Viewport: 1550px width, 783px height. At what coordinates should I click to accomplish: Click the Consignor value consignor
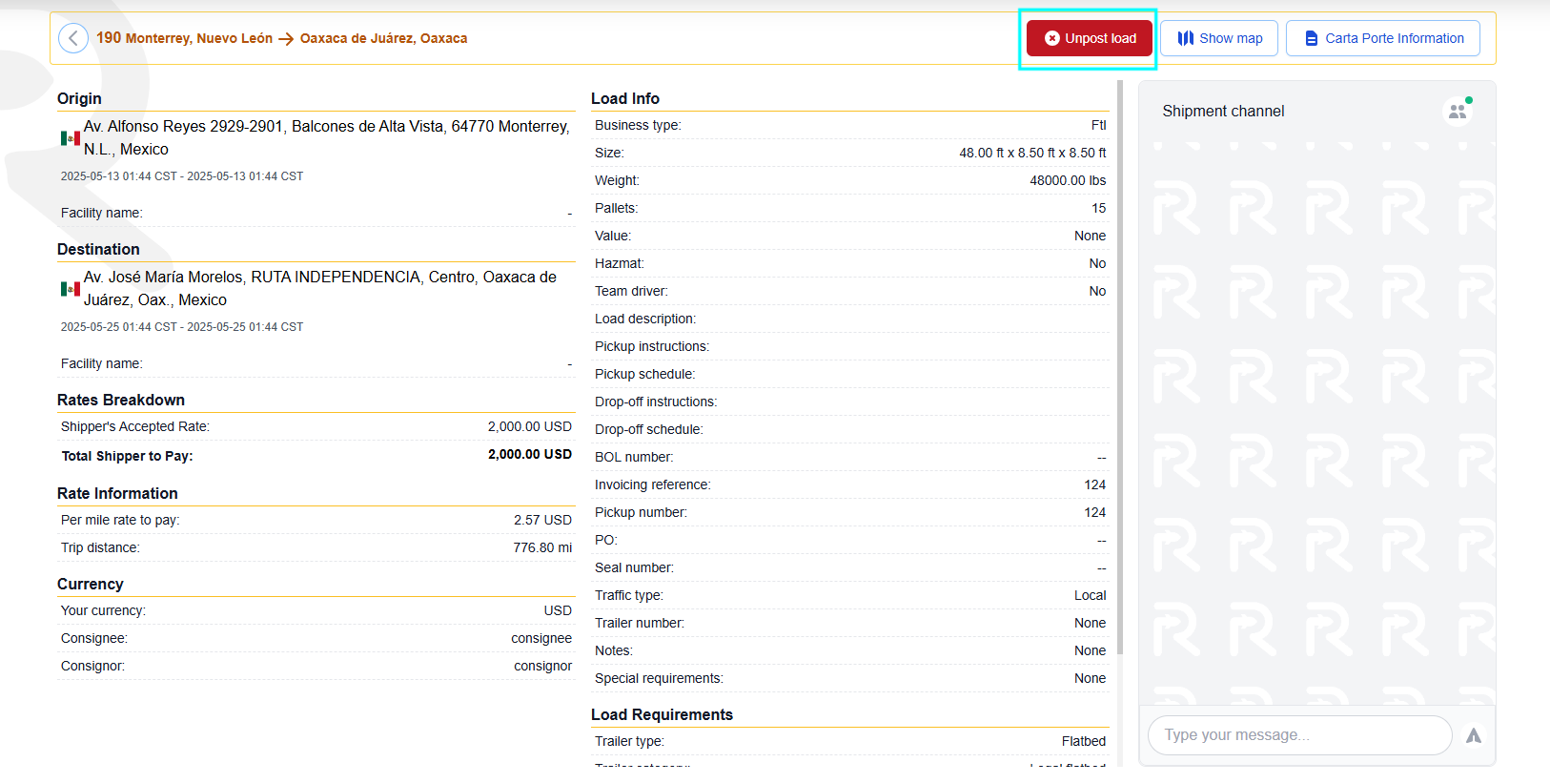(x=542, y=666)
